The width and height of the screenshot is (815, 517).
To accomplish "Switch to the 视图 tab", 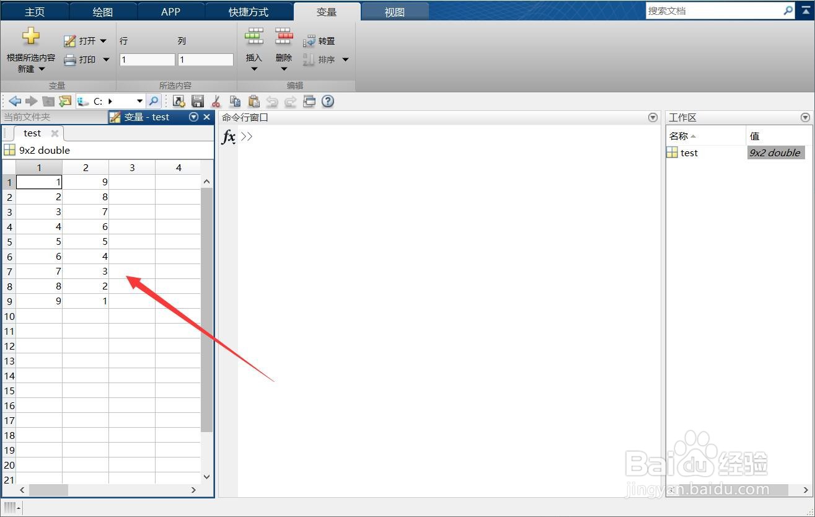I will (x=394, y=12).
